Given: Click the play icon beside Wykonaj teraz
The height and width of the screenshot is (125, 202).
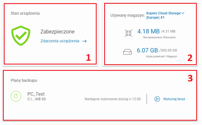Looking at the screenshot, I should (157, 99).
